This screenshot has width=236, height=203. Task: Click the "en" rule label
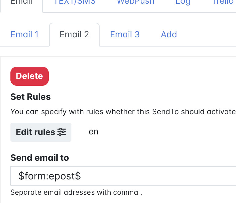tap(93, 132)
